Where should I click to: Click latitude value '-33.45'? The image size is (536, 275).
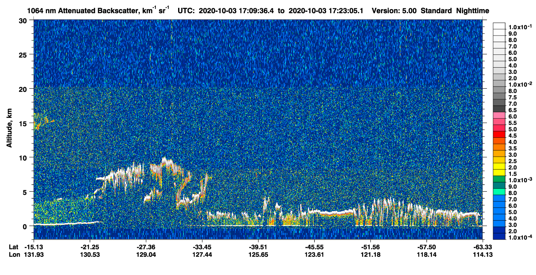202,247
